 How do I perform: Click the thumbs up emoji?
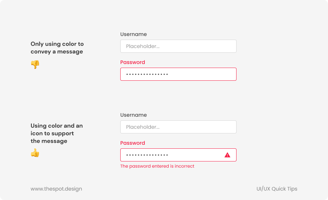tap(35, 153)
